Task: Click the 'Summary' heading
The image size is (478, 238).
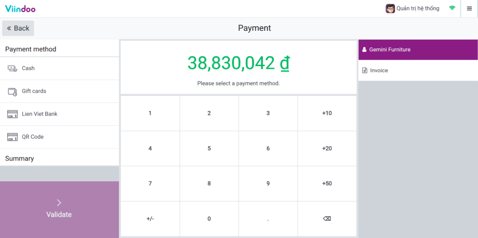Action: [20, 158]
